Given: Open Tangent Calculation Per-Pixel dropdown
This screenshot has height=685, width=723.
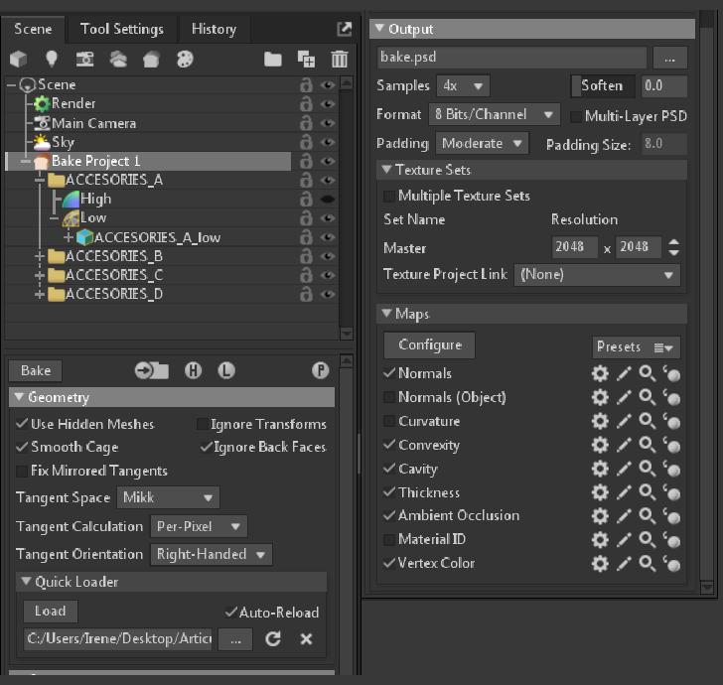Looking at the screenshot, I should click(x=199, y=526).
